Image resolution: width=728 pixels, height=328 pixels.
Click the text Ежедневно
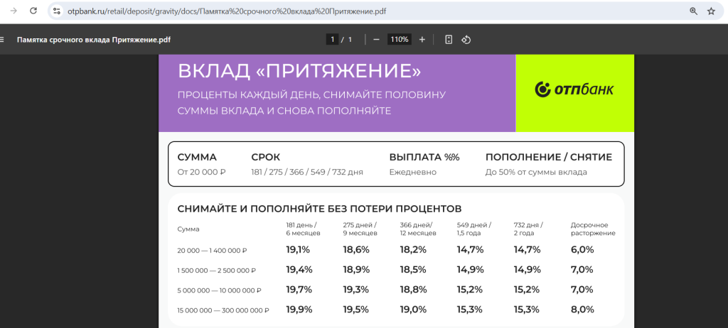pyautogui.click(x=413, y=172)
